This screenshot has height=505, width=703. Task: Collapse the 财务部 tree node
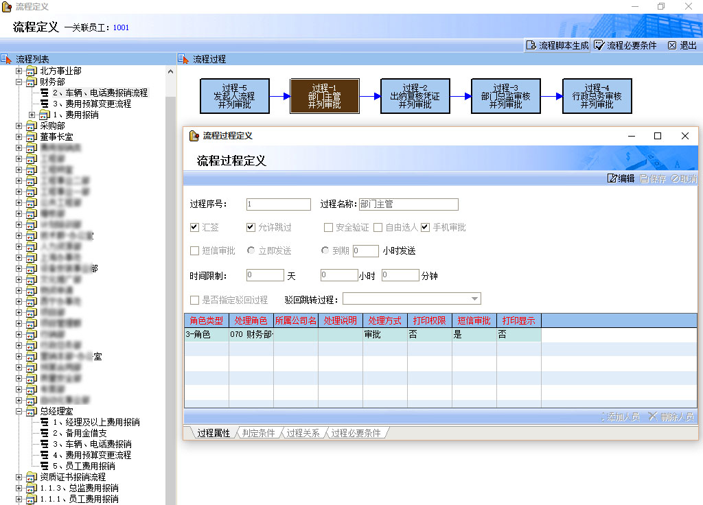[19, 82]
